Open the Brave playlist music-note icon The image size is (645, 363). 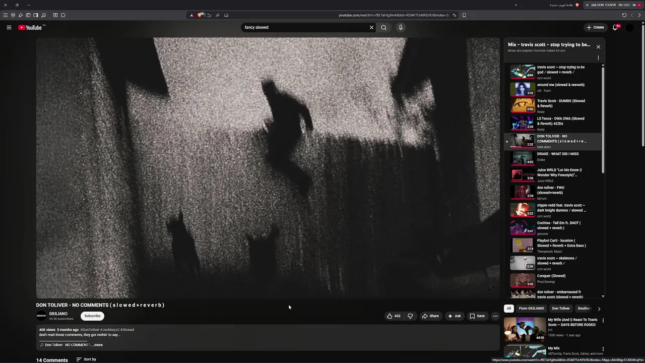click(43, 15)
